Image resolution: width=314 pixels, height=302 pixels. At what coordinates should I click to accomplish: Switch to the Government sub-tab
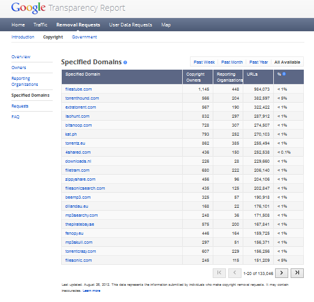84,37
